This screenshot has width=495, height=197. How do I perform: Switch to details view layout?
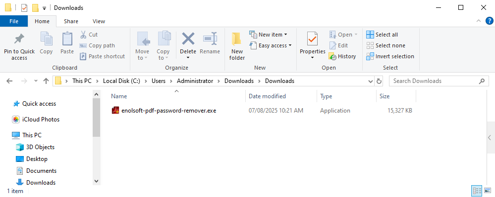pos(477,191)
